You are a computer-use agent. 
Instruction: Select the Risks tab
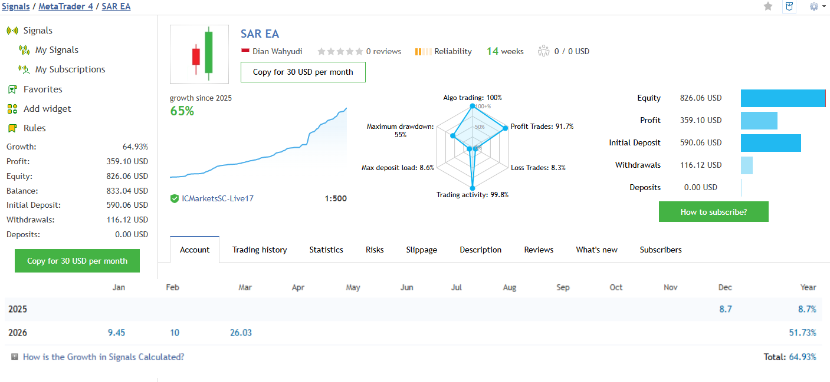pos(375,250)
